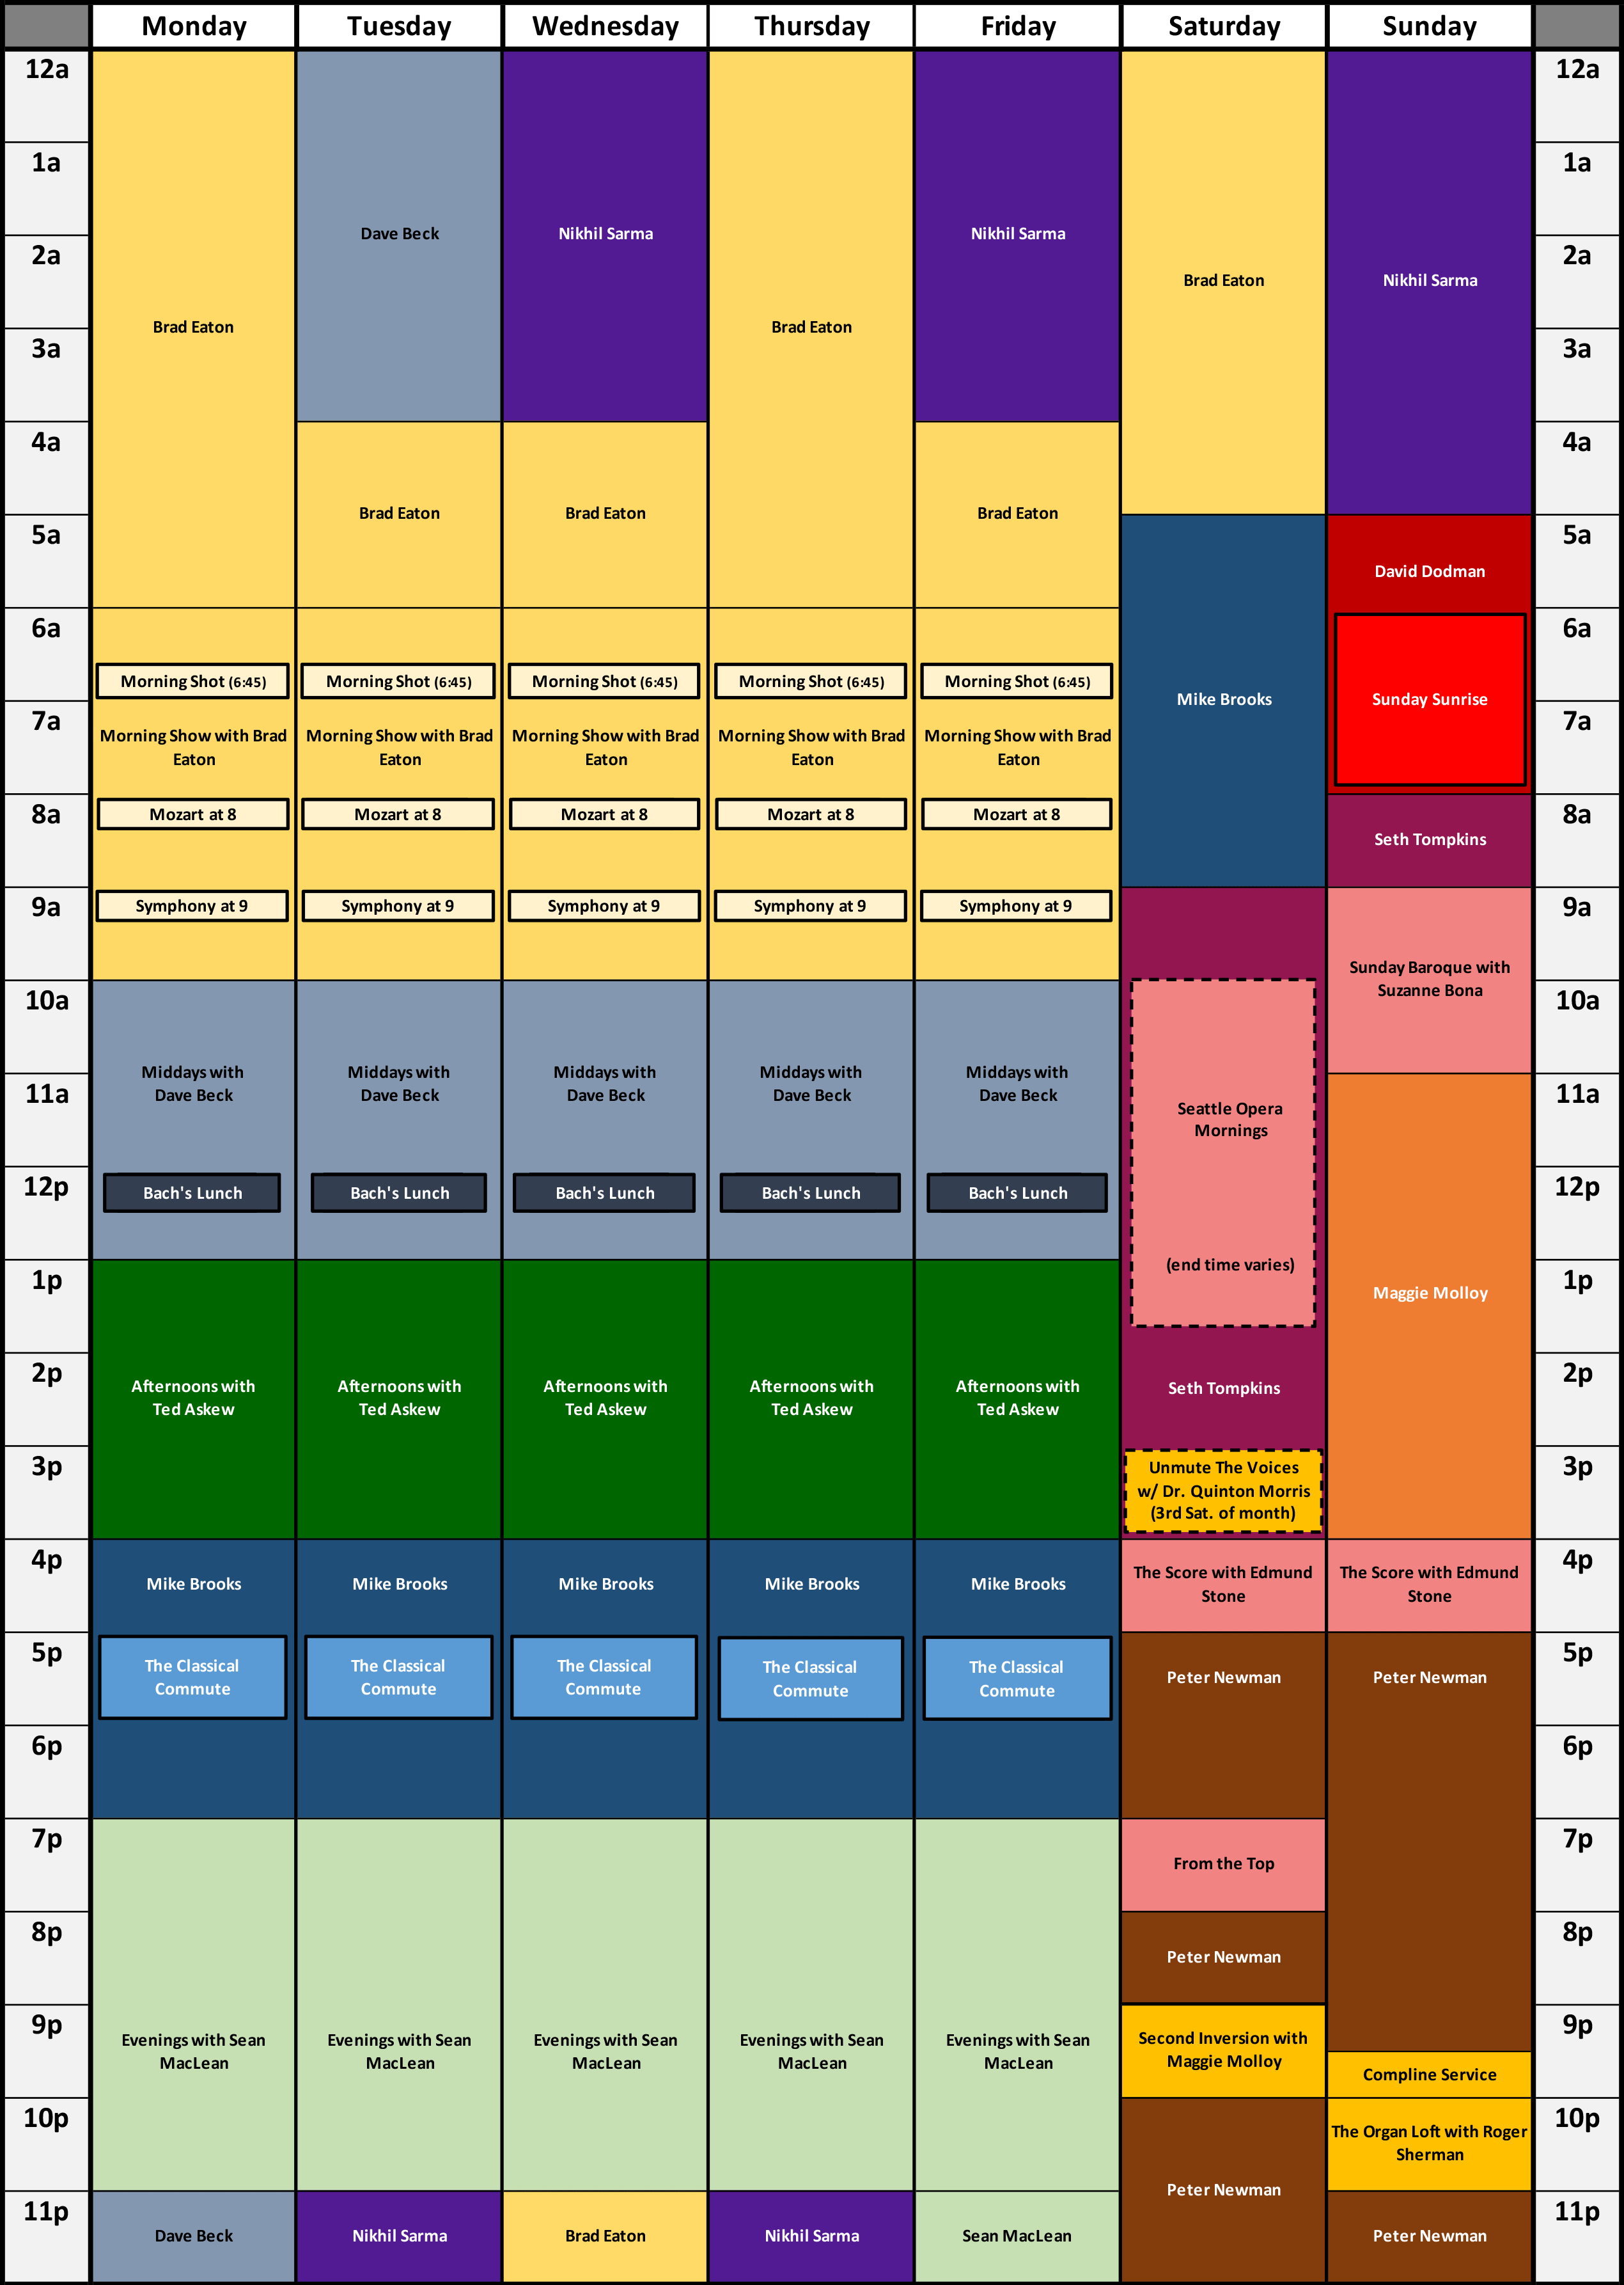Click Sunday's 11p Peter Newman block
The height and width of the screenshot is (2285, 1624).
[1430, 2236]
